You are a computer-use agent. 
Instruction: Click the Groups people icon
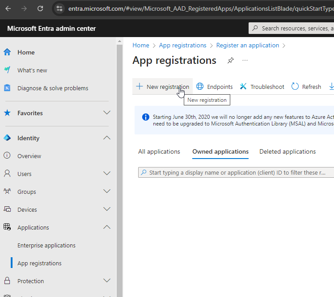click(7, 191)
